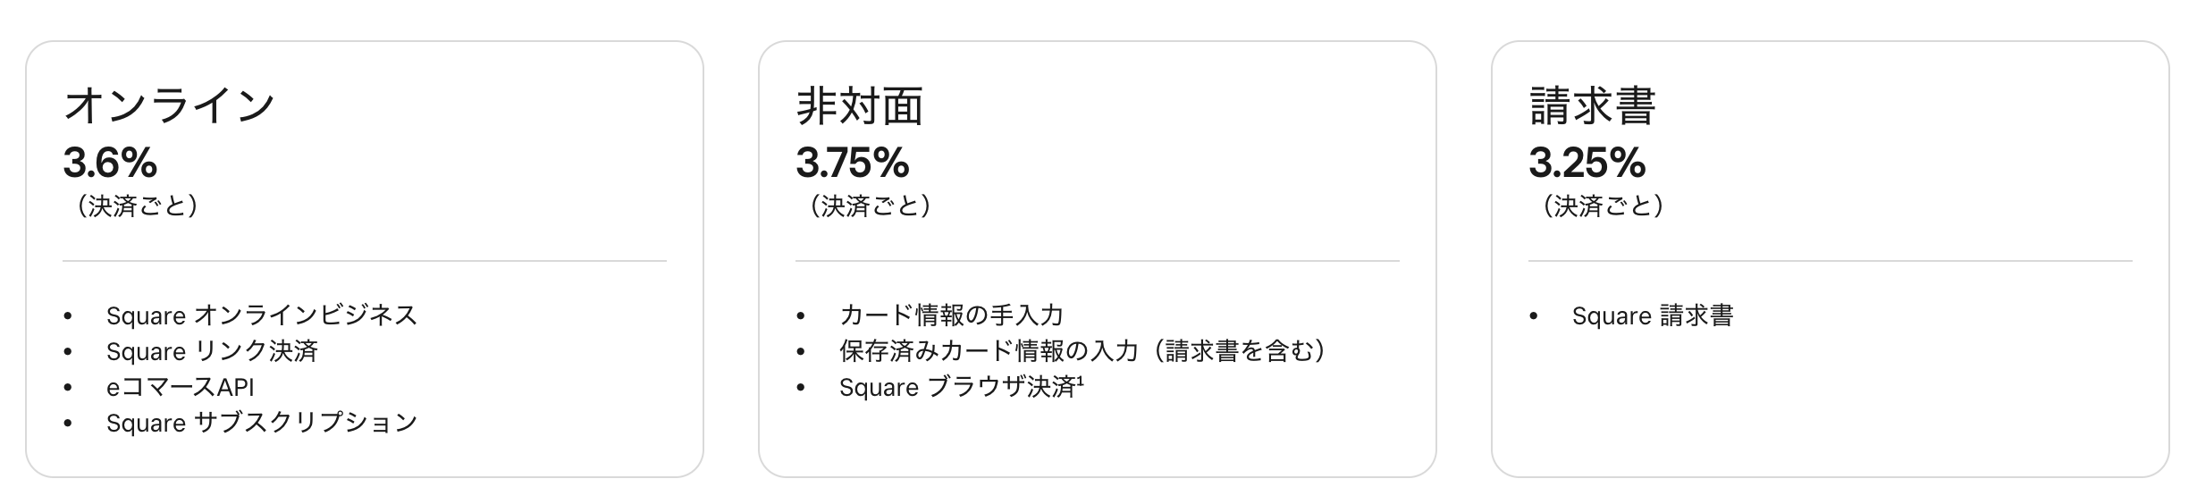2197x504 pixels.
Task: Select the eコマースAPI list entry
Action: pyautogui.click(x=181, y=387)
